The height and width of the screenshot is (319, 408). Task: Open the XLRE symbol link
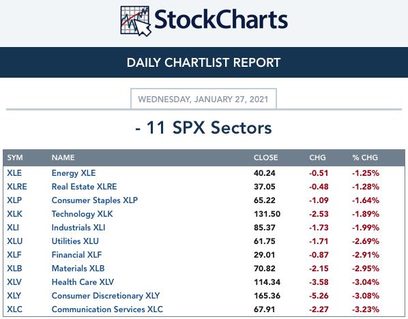click(x=17, y=187)
